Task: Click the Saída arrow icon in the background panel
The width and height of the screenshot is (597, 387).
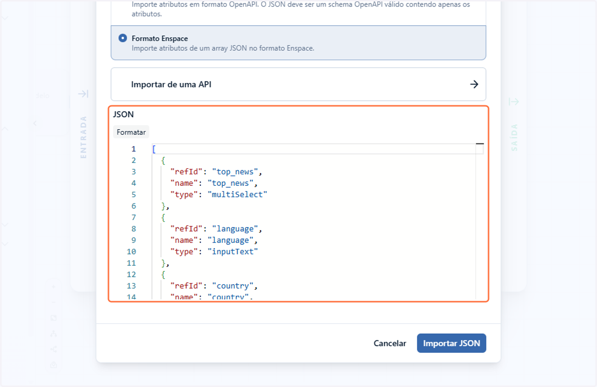Action: point(514,101)
